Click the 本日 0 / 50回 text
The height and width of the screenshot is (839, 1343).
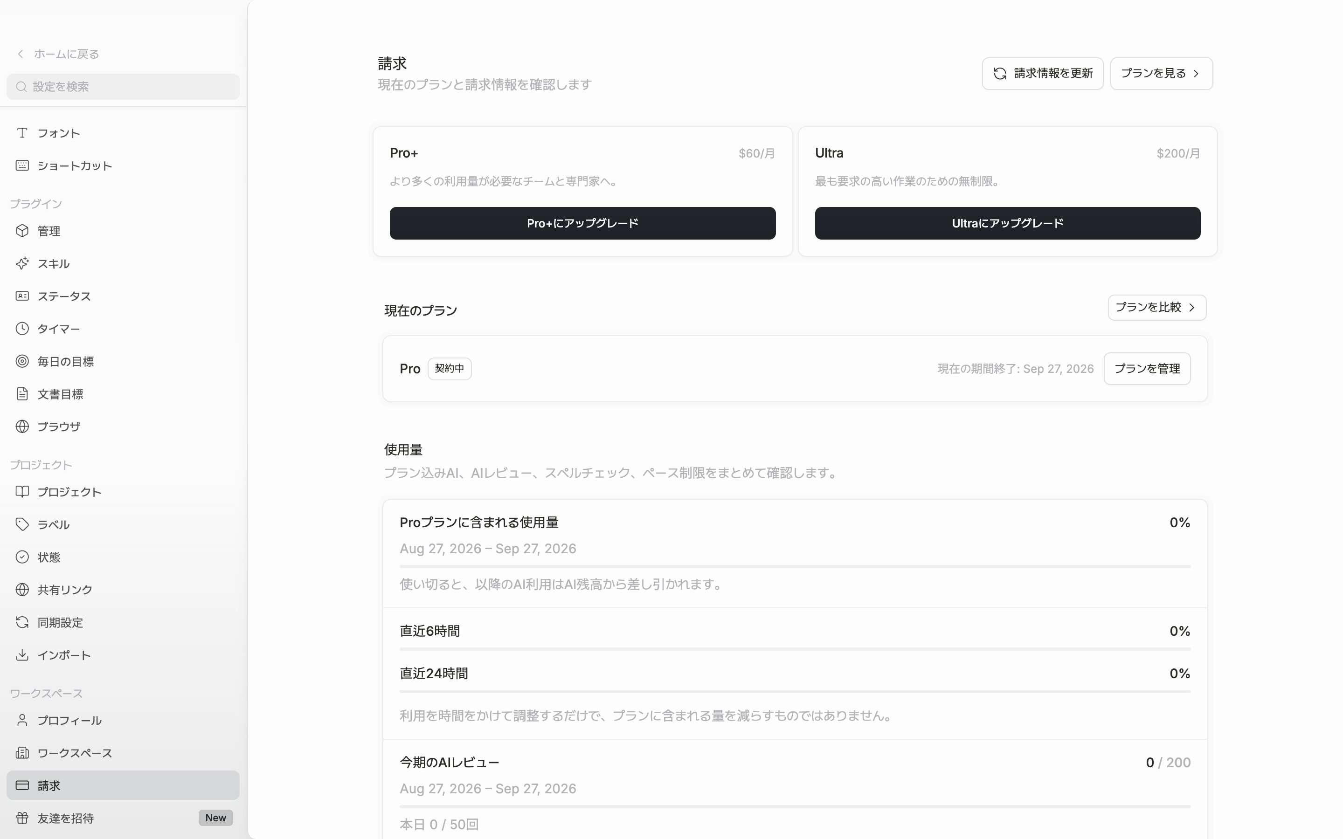pyautogui.click(x=439, y=825)
